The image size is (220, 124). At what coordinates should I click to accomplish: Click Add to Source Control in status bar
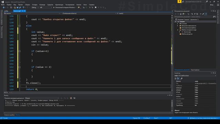tap(203, 118)
